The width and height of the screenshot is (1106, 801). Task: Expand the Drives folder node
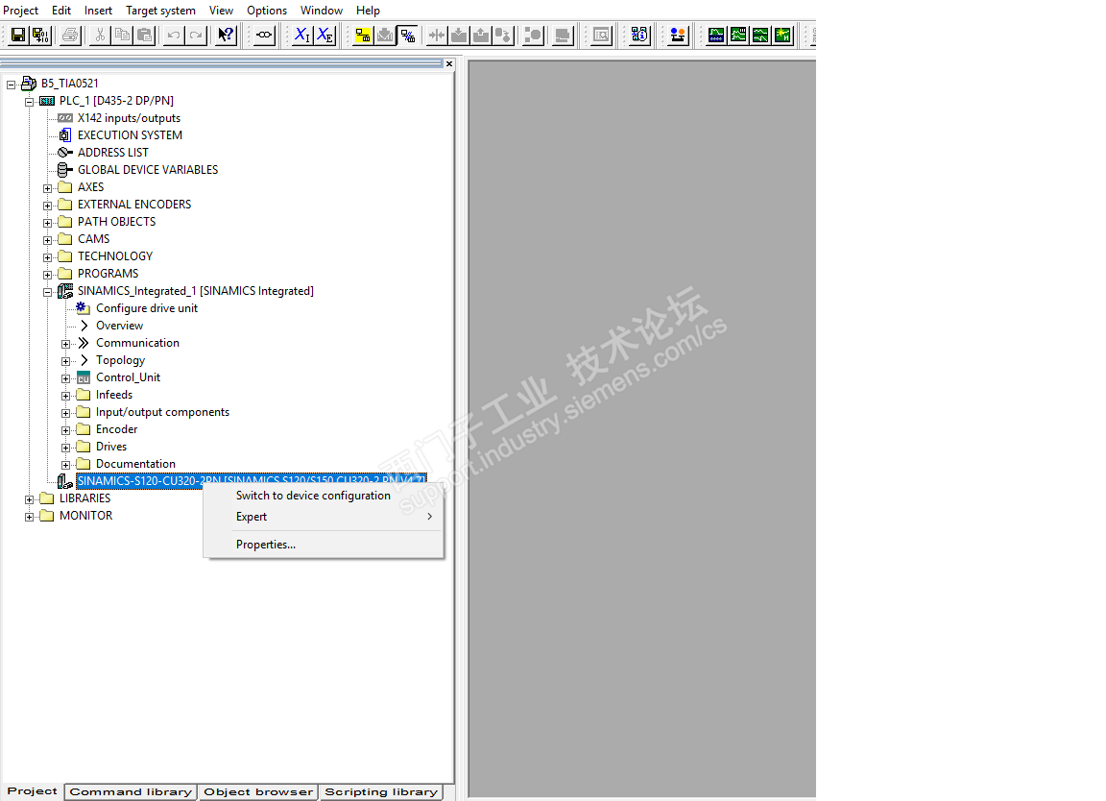pyautogui.click(x=65, y=448)
